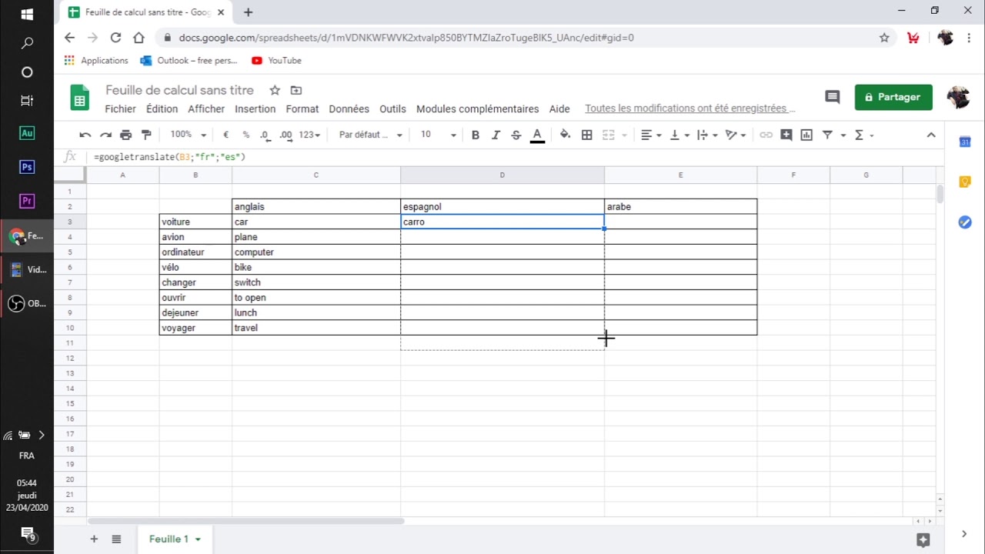Click 'Toutes les modifications ont été enregistrées' link
This screenshot has width=985, height=554.
[x=689, y=108]
